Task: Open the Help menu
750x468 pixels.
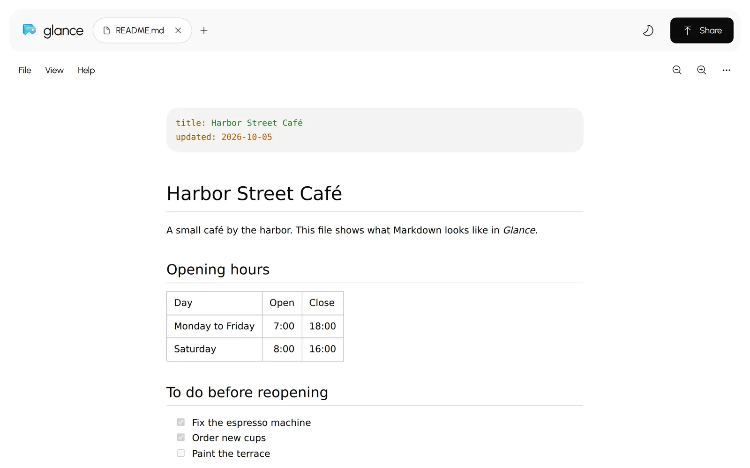Action: [86, 70]
